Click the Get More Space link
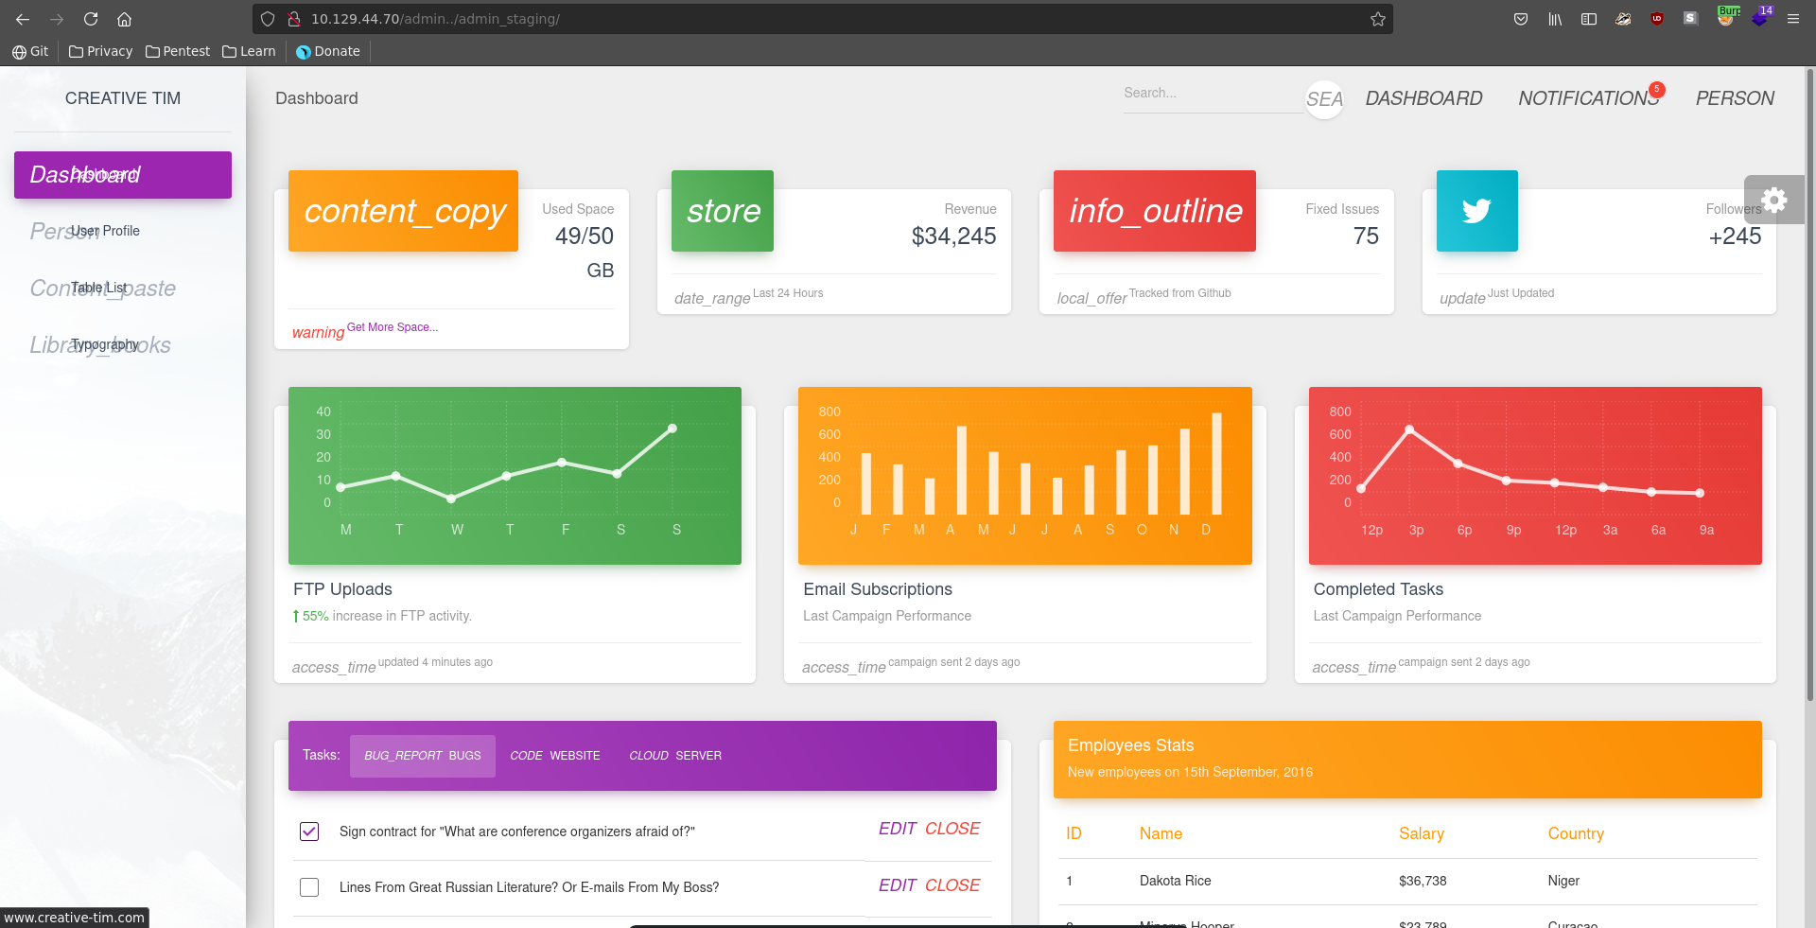 click(x=392, y=327)
